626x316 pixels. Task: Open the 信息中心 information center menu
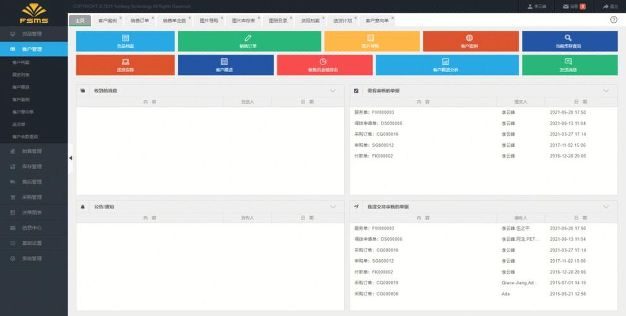pyautogui.click(x=33, y=228)
